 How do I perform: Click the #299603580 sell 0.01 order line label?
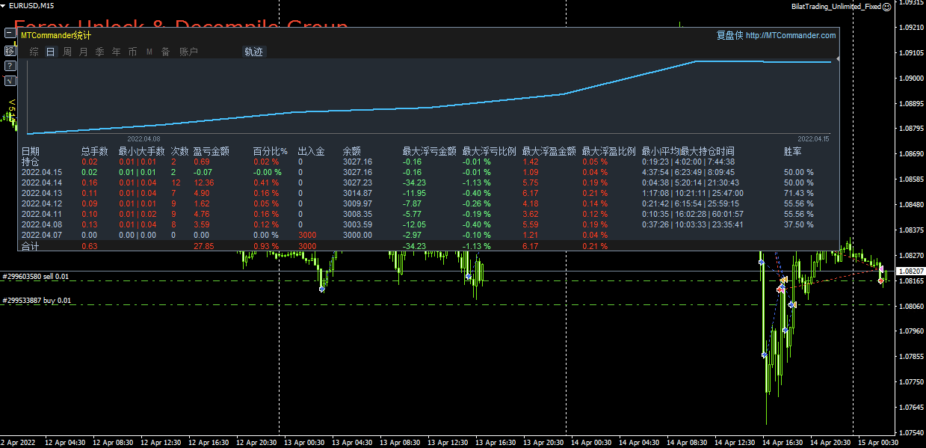pos(36,277)
